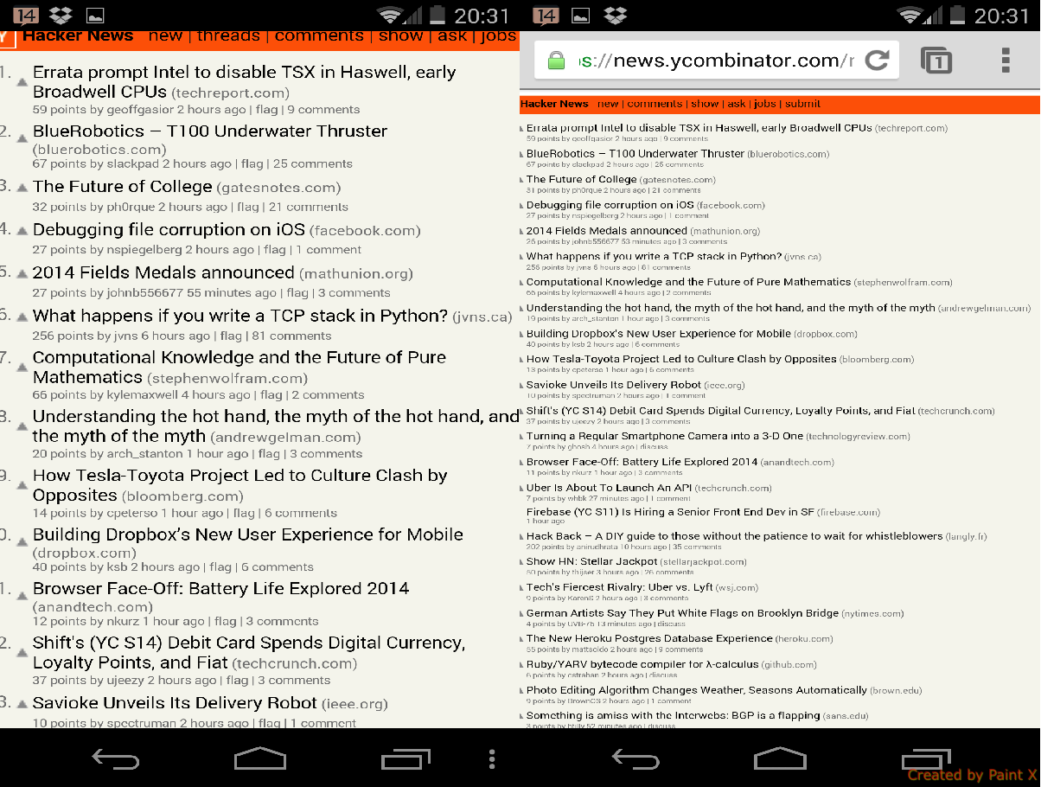The image size is (1041, 787).
Task: Open the 'Uber Is About To Launch An API' story
Action: coord(609,488)
